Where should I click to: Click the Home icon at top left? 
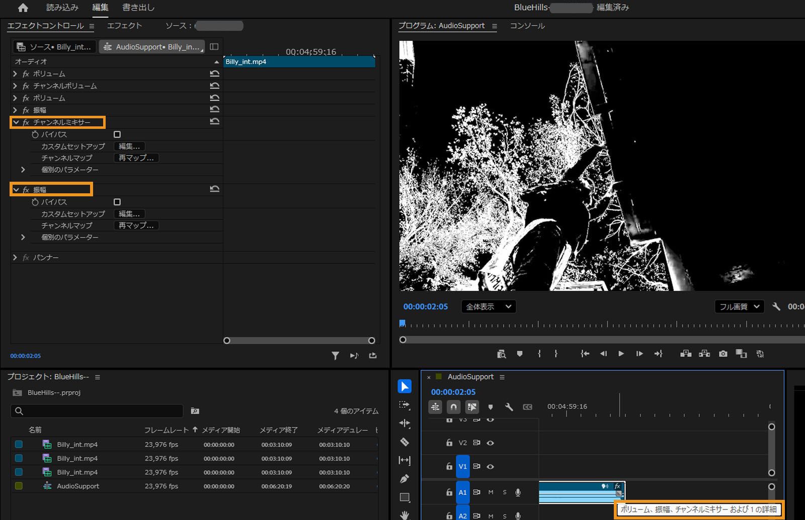pos(23,8)
